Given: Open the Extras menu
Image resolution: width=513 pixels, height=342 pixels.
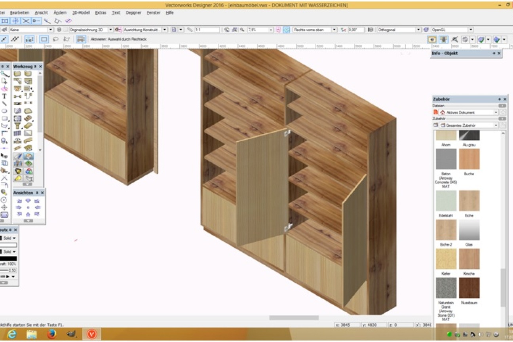Looking at the screenshot, I should (101, 13).
